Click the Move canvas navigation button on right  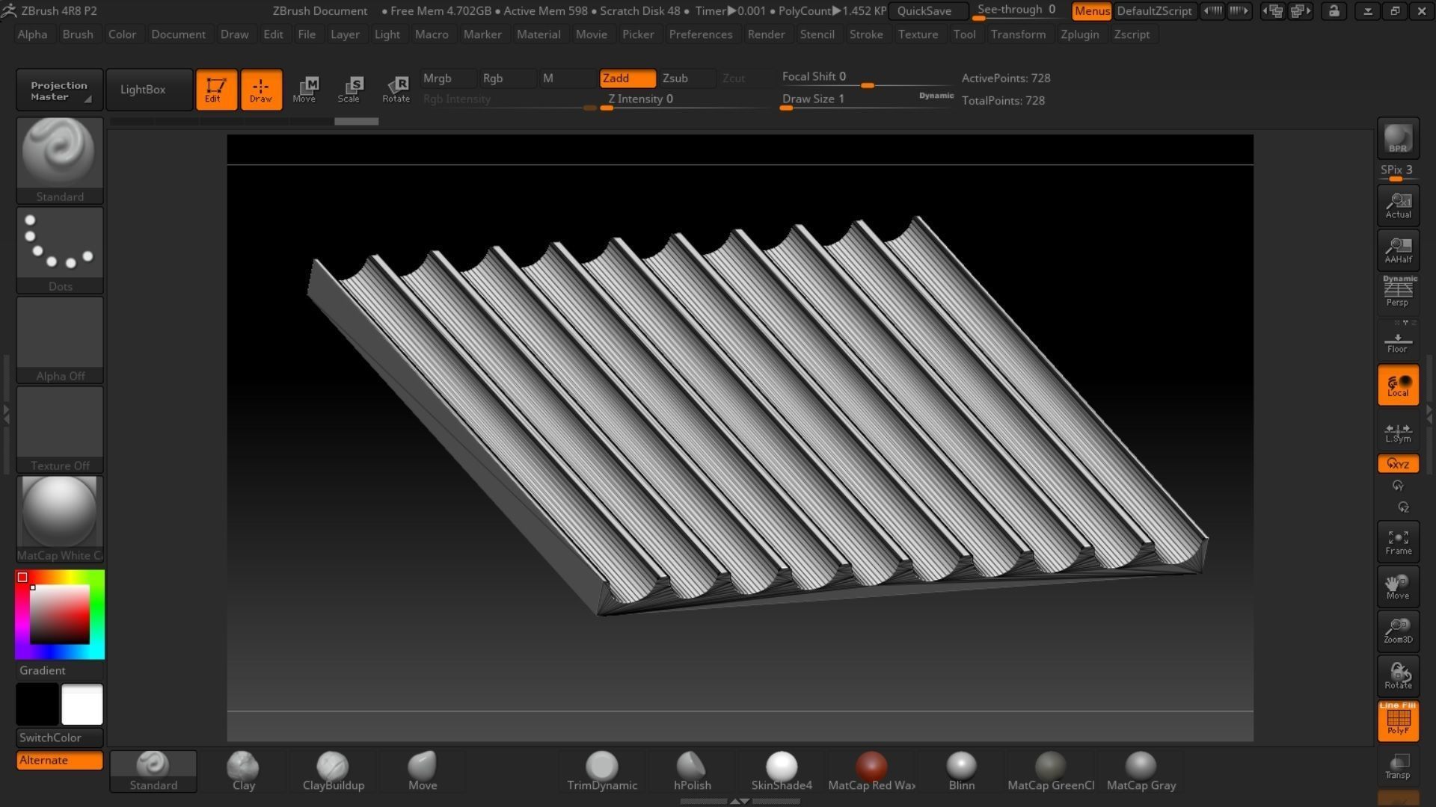(x=1398, y=587)
